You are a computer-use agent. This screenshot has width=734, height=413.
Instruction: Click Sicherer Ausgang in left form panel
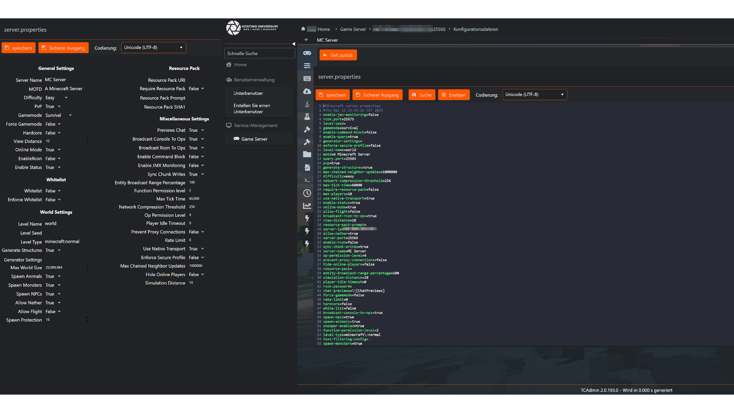click(x=63, y=48)
